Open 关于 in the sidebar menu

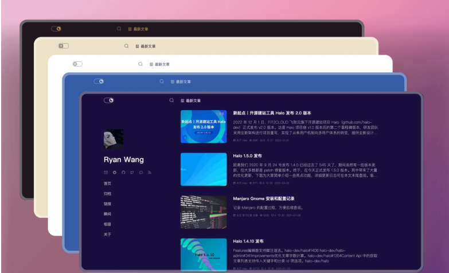(x=107, y=235)
